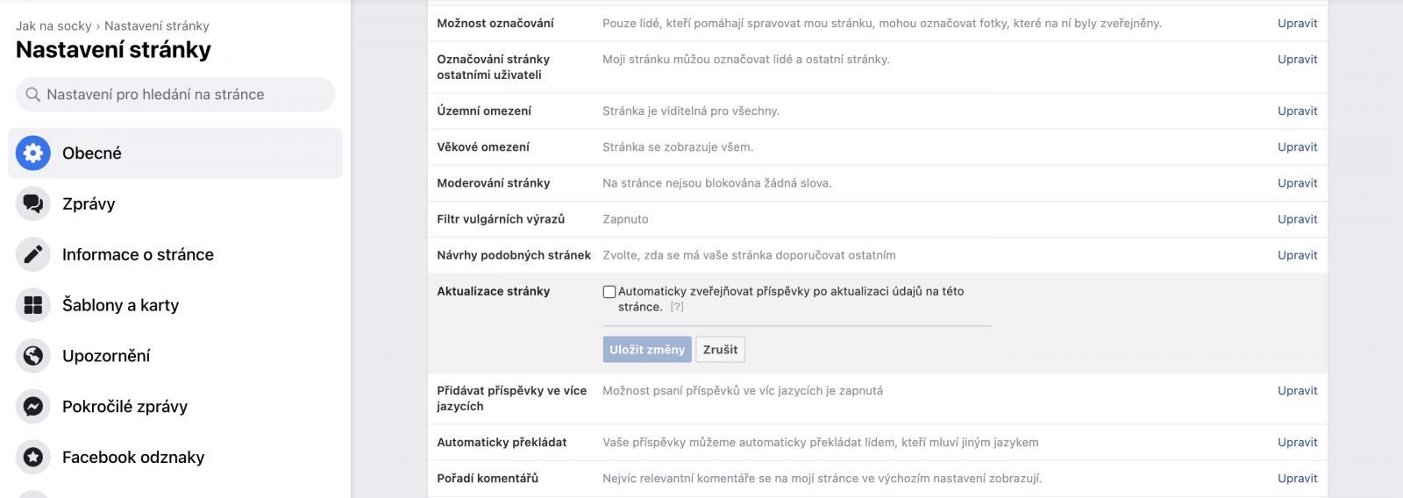The width and height of the screenshot is (1403, 498).
Task: Click the Pokročilé zprávy messenger icon
Action: pyautogui.click(x=33, y=407)
